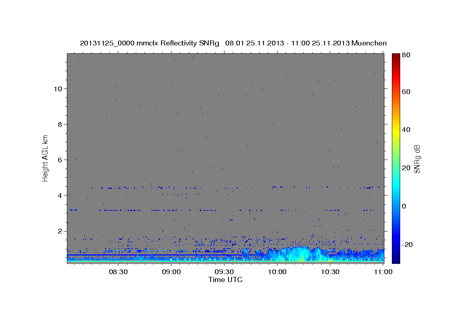475x316 pixels.
Task: Click the 'Time UTC' x-axis label
Action: [225, 280]
